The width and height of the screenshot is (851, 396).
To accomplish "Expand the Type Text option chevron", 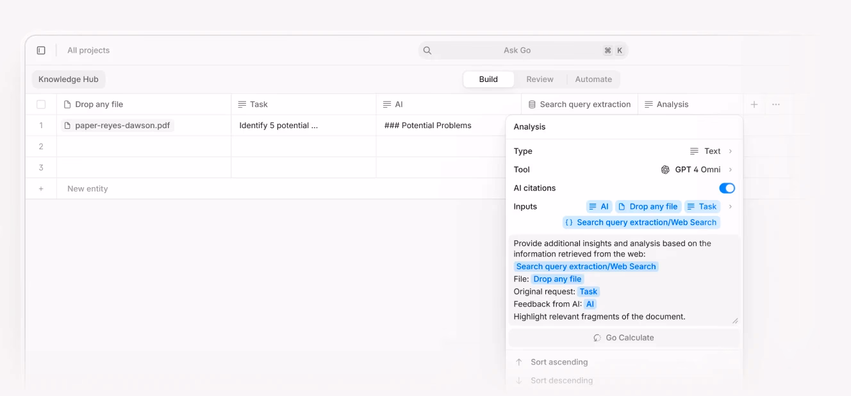I will (x=731, y=151).
